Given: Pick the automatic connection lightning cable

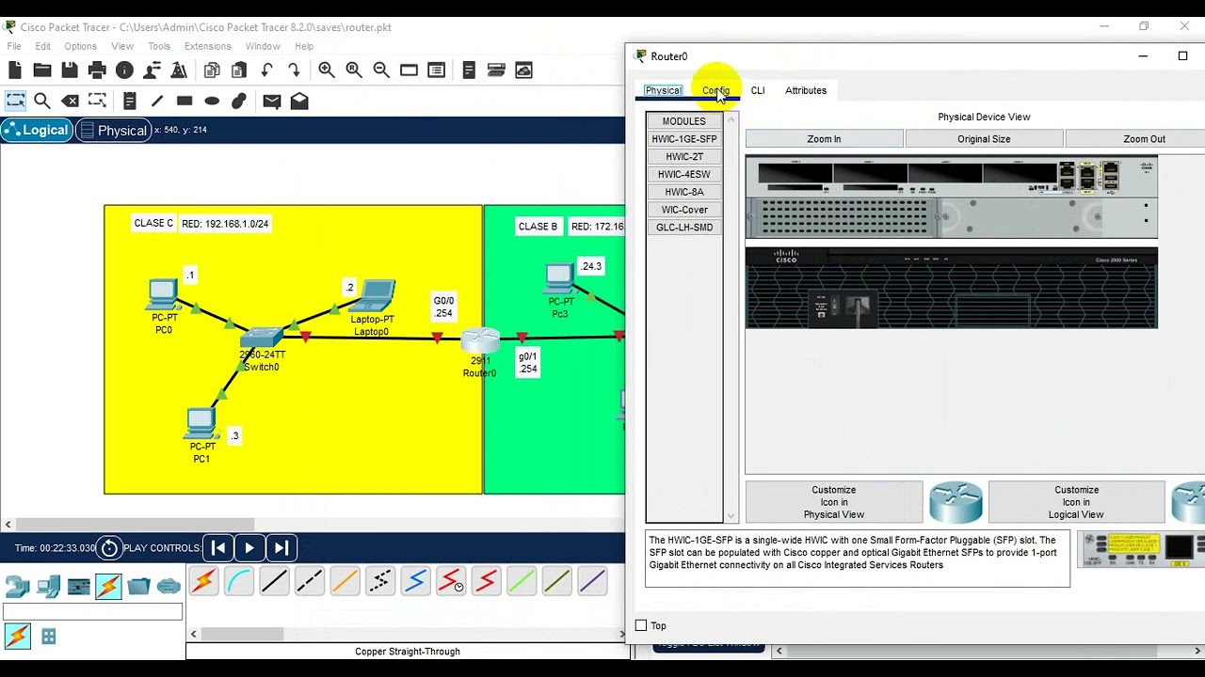Looking at the screenshot, I should point(203,581).
